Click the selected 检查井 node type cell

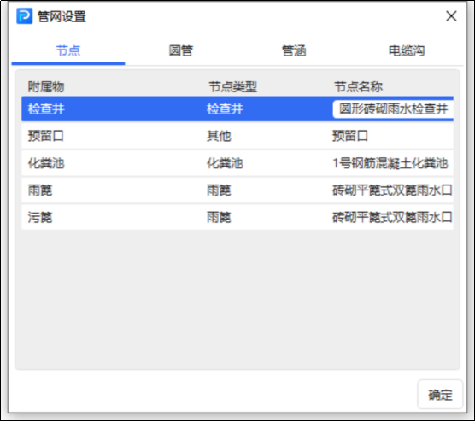(225, 109)
